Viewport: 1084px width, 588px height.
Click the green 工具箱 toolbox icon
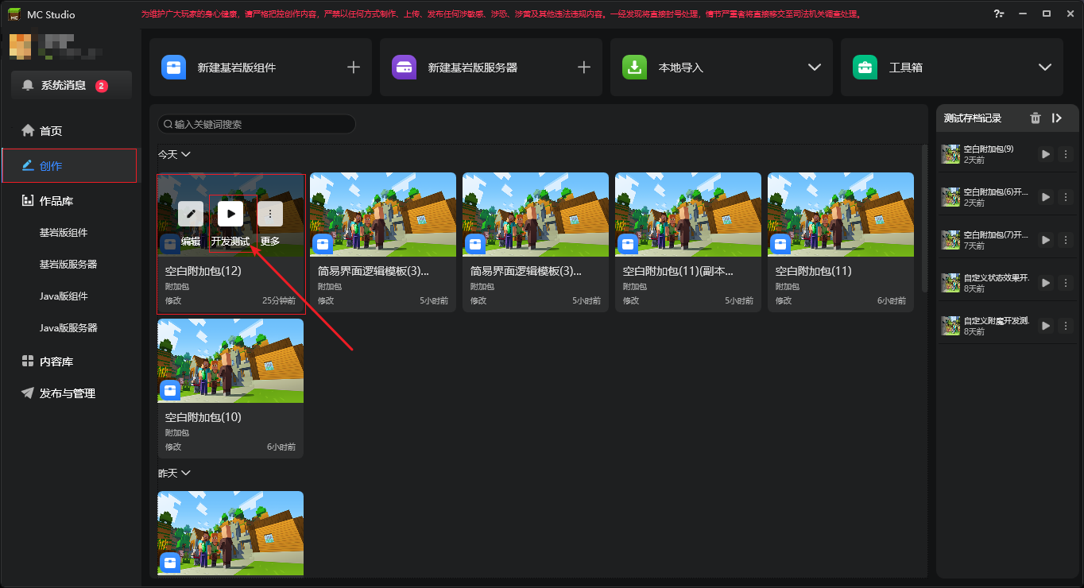pyautogui.click(x=865, y=67)
